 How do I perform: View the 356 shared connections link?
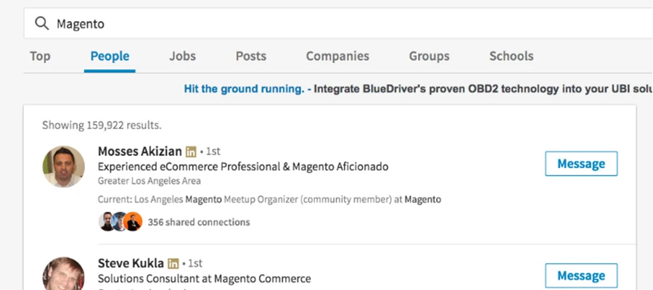click(x=199, y=222)
